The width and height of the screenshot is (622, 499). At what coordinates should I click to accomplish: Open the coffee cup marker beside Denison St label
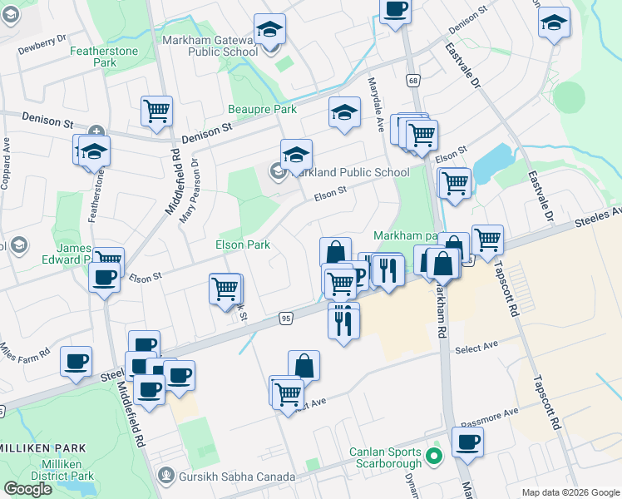(x=395, y=11)
